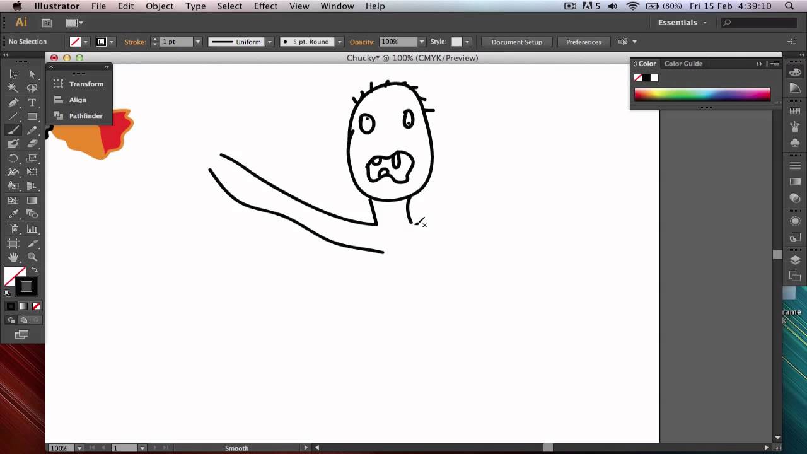
Task: Open the Object menu
Action: coord(160,6)
